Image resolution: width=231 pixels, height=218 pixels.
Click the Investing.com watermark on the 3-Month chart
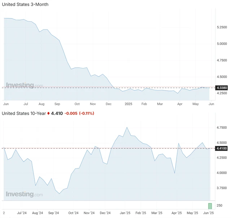[25, 85]
